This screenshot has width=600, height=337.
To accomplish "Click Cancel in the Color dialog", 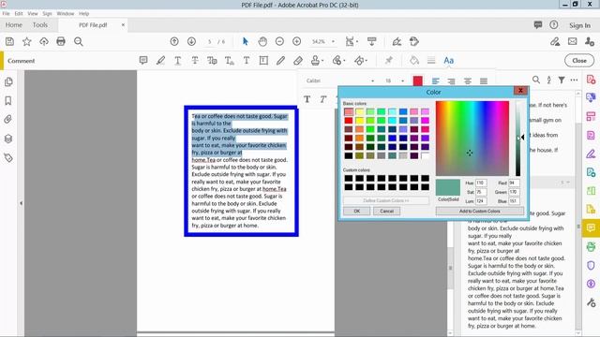I will click(386, 212).
